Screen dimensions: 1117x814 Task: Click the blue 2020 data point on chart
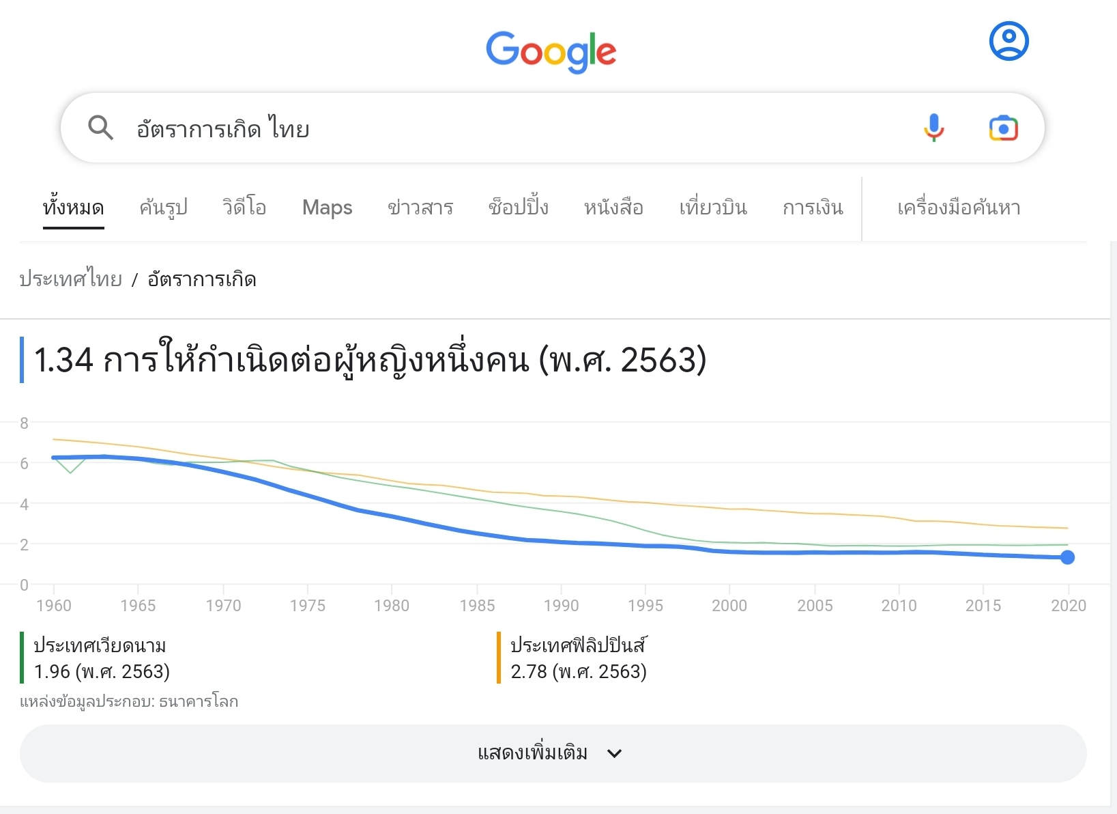[x=1068, y=558]
